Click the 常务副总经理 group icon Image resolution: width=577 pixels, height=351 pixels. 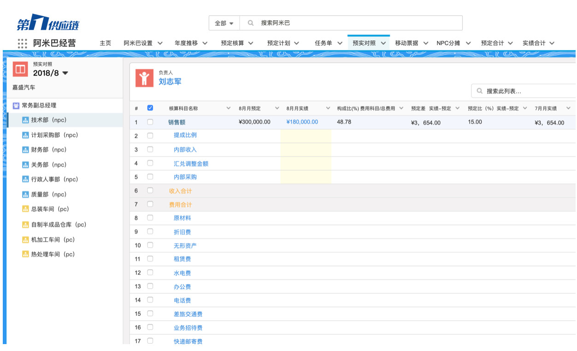pos(16,105)
